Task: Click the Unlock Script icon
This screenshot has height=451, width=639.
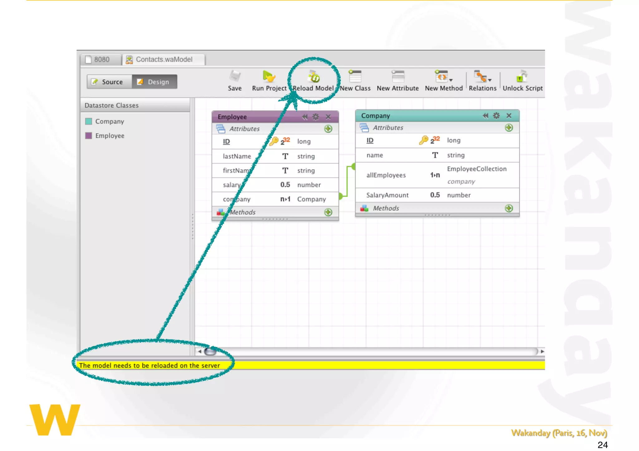Action: pos(522,77)
